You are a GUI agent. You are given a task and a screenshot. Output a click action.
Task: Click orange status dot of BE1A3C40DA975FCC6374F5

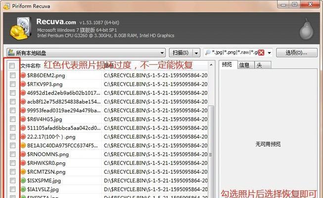coord(23,146)
